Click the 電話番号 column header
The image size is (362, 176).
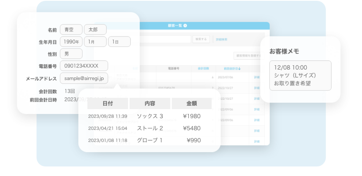(174, 68)
